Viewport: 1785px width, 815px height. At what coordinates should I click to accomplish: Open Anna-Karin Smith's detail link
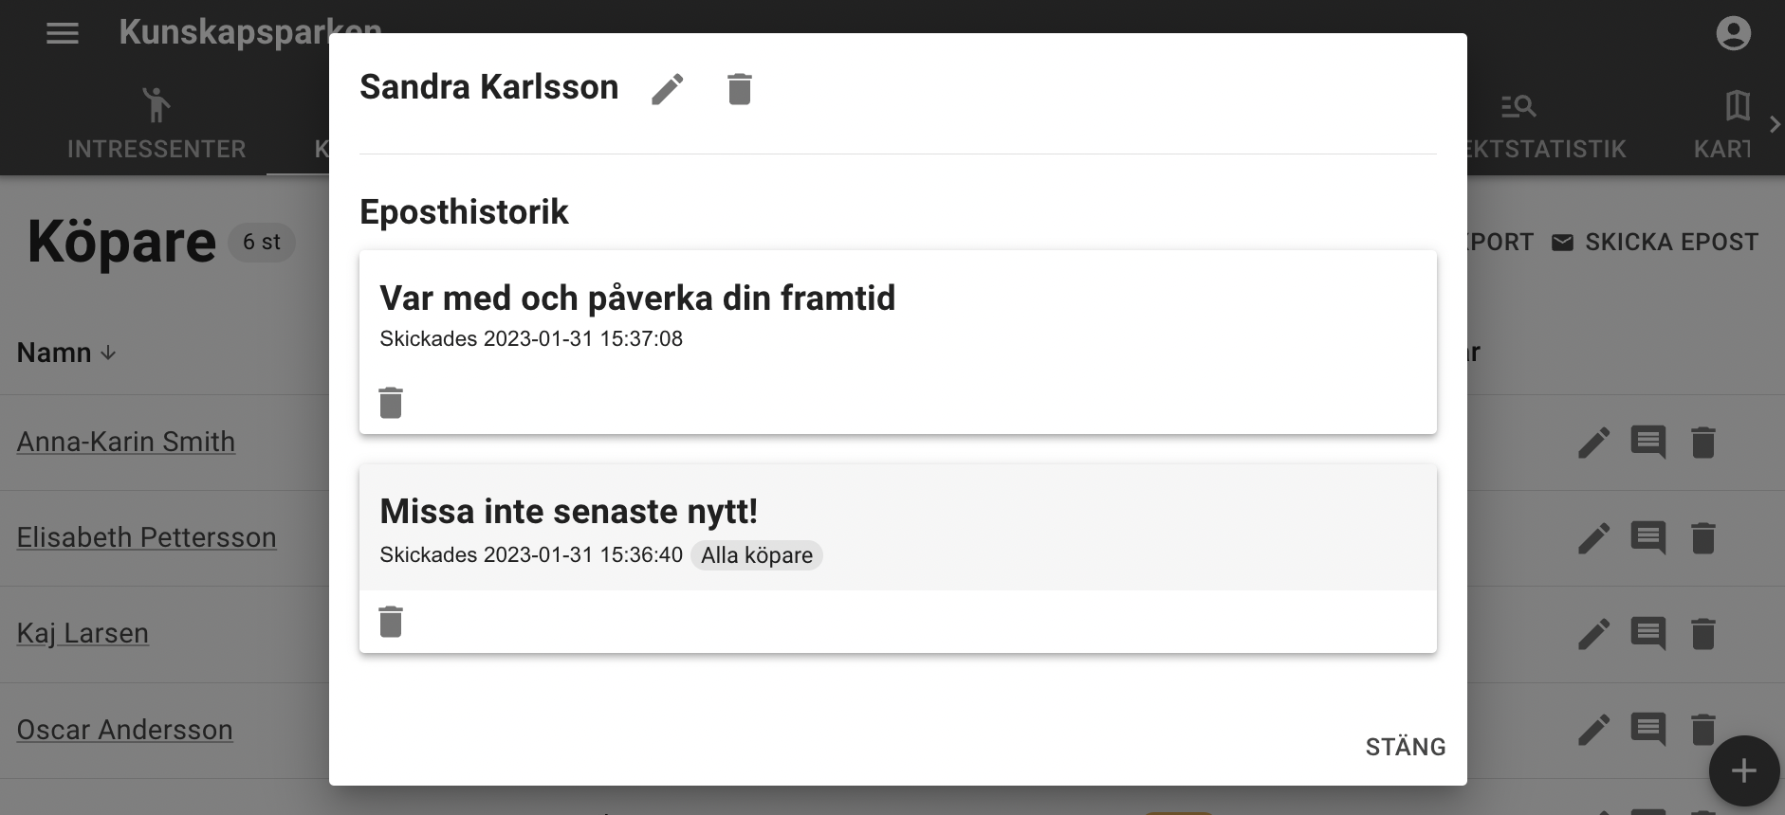[x=125, y=442]
